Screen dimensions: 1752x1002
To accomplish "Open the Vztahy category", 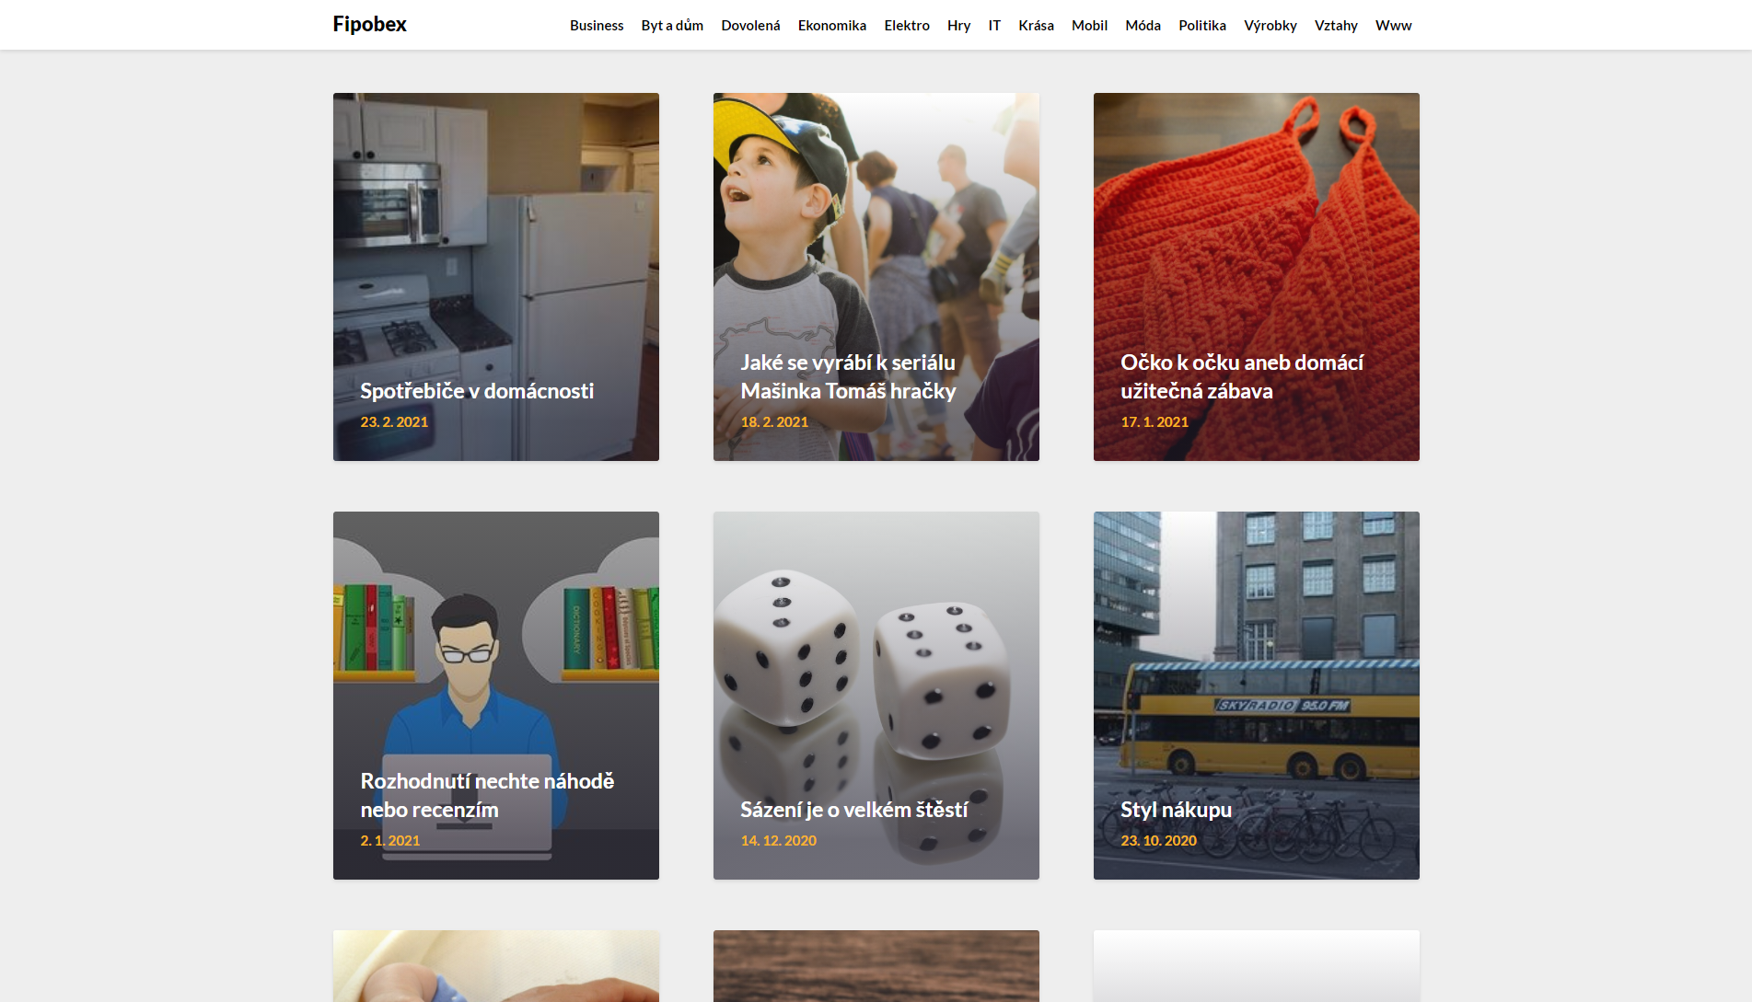I will (1336, 26).
